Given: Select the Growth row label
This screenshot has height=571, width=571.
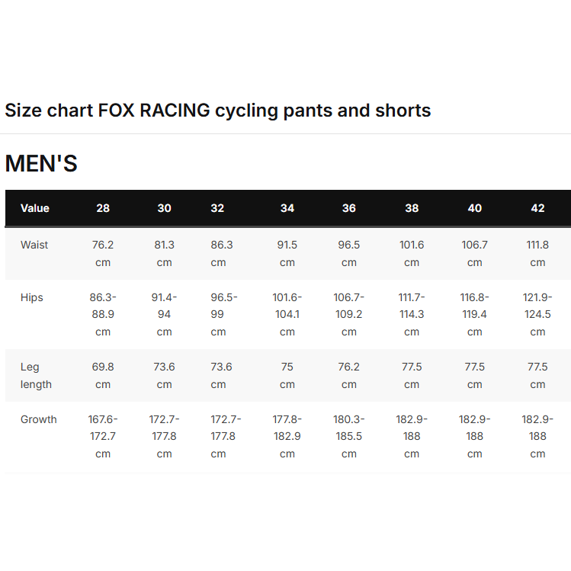Looking at the screenshot, I should (39, 419).
